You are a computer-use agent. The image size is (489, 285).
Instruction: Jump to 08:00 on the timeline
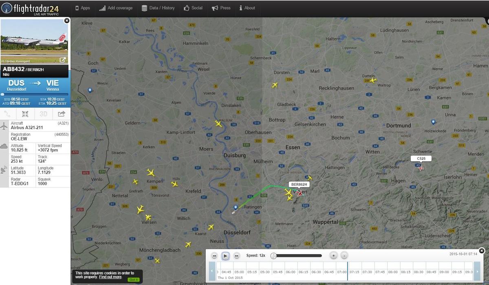393,272
